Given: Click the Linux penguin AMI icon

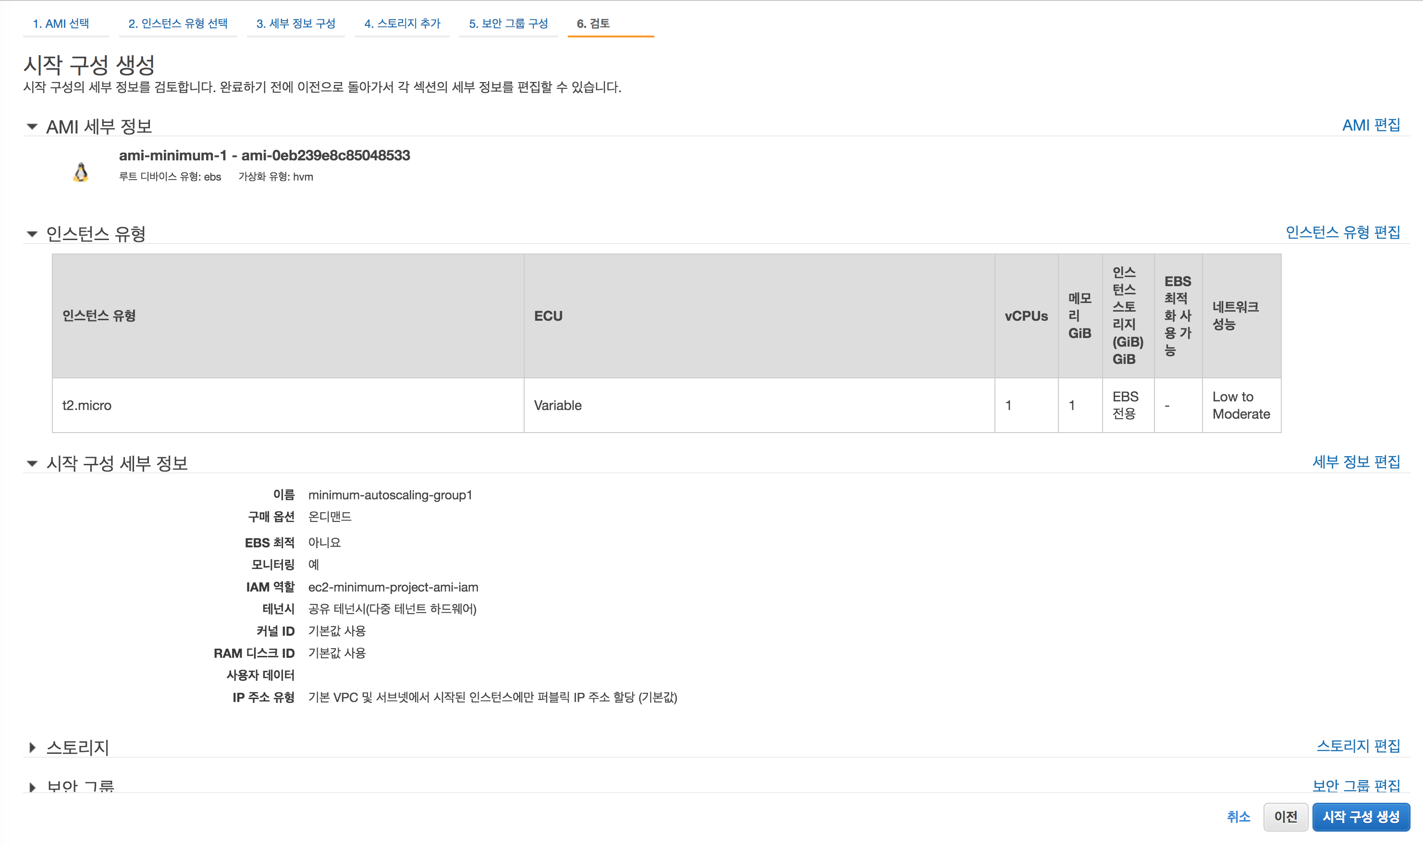Looking at the screenshot, I should 81,172.
